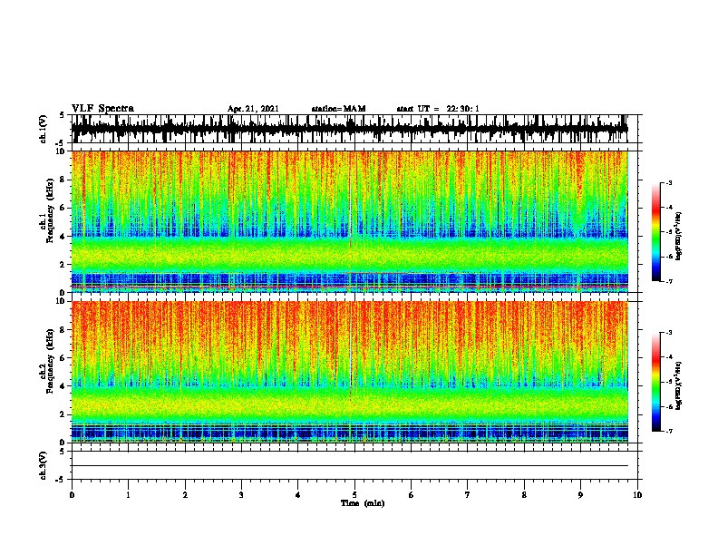The image size is (718, 555).
Task: Click time axis tick label "0"
Action: [x=72, y=495]
